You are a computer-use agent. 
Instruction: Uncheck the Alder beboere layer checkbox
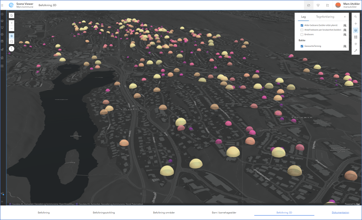point(302,25)
